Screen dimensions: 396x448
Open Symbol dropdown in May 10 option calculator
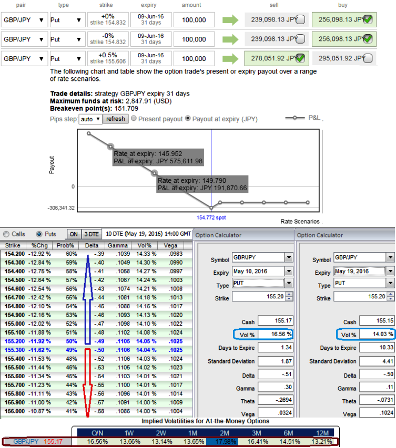click(288, 257)
